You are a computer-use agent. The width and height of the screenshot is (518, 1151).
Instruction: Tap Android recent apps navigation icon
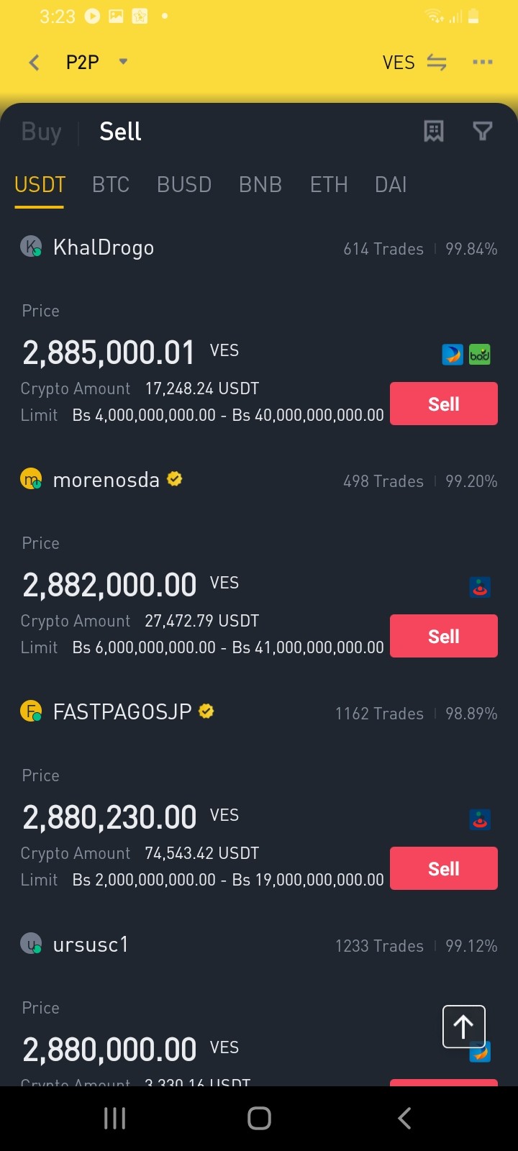[x=115, y=1118]
